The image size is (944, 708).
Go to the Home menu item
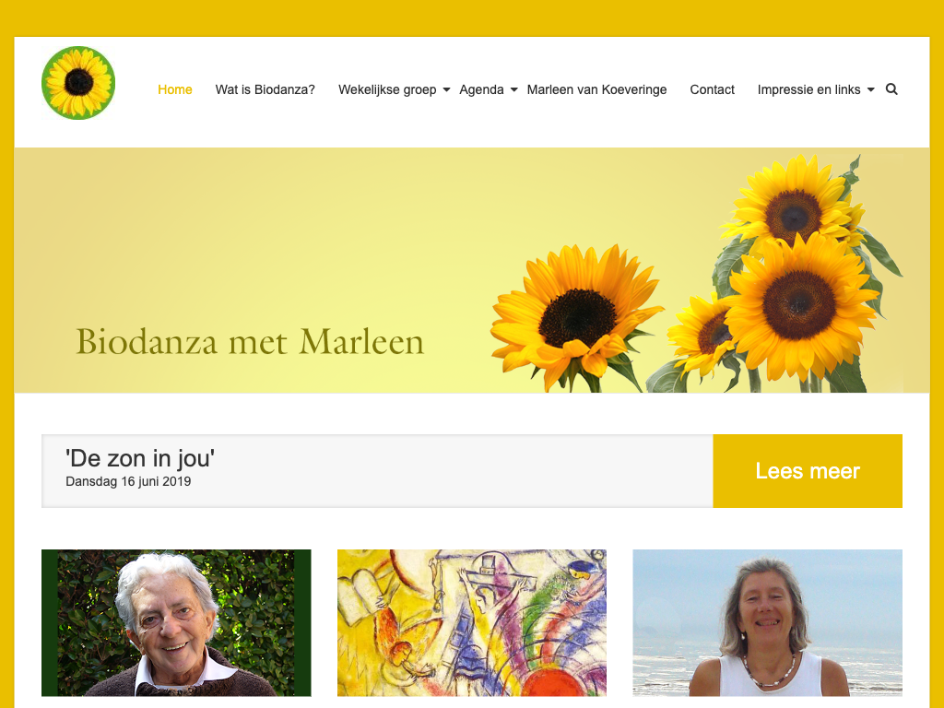click(x=174, y=89)
